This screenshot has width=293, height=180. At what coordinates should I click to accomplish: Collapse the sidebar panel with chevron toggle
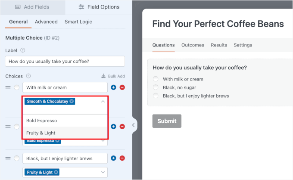[x=134, y=125]
